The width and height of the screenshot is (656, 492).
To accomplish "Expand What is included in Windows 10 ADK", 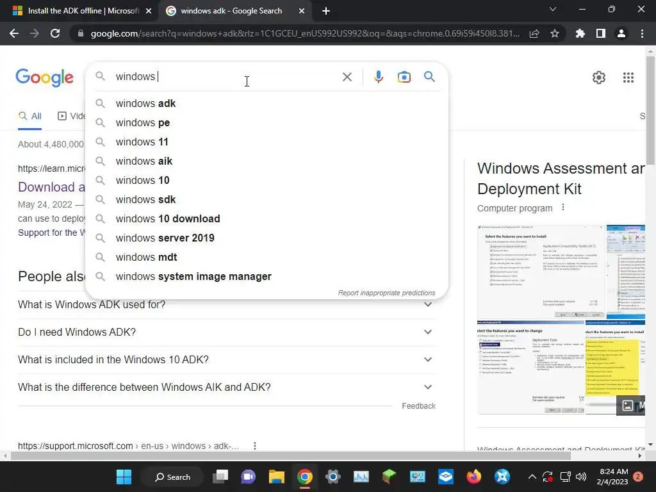I will click(x=227, y=360).
